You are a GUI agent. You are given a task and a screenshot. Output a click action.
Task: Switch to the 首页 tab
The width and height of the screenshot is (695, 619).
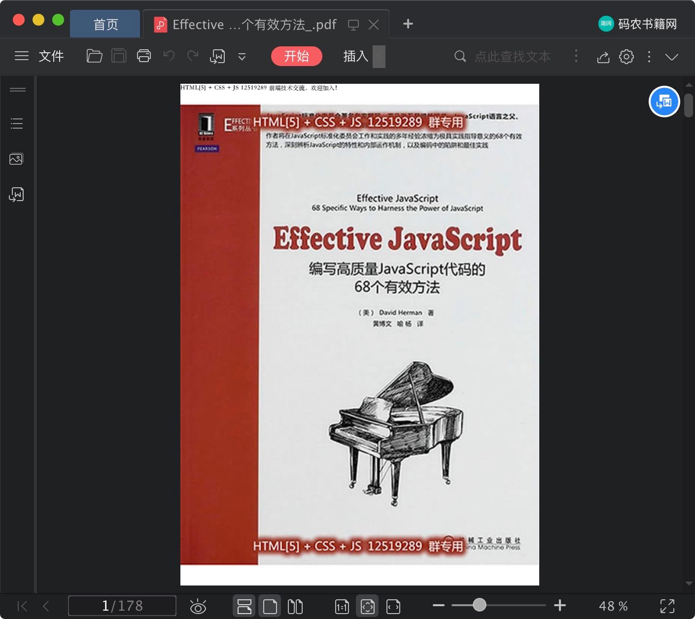point(105,24)
